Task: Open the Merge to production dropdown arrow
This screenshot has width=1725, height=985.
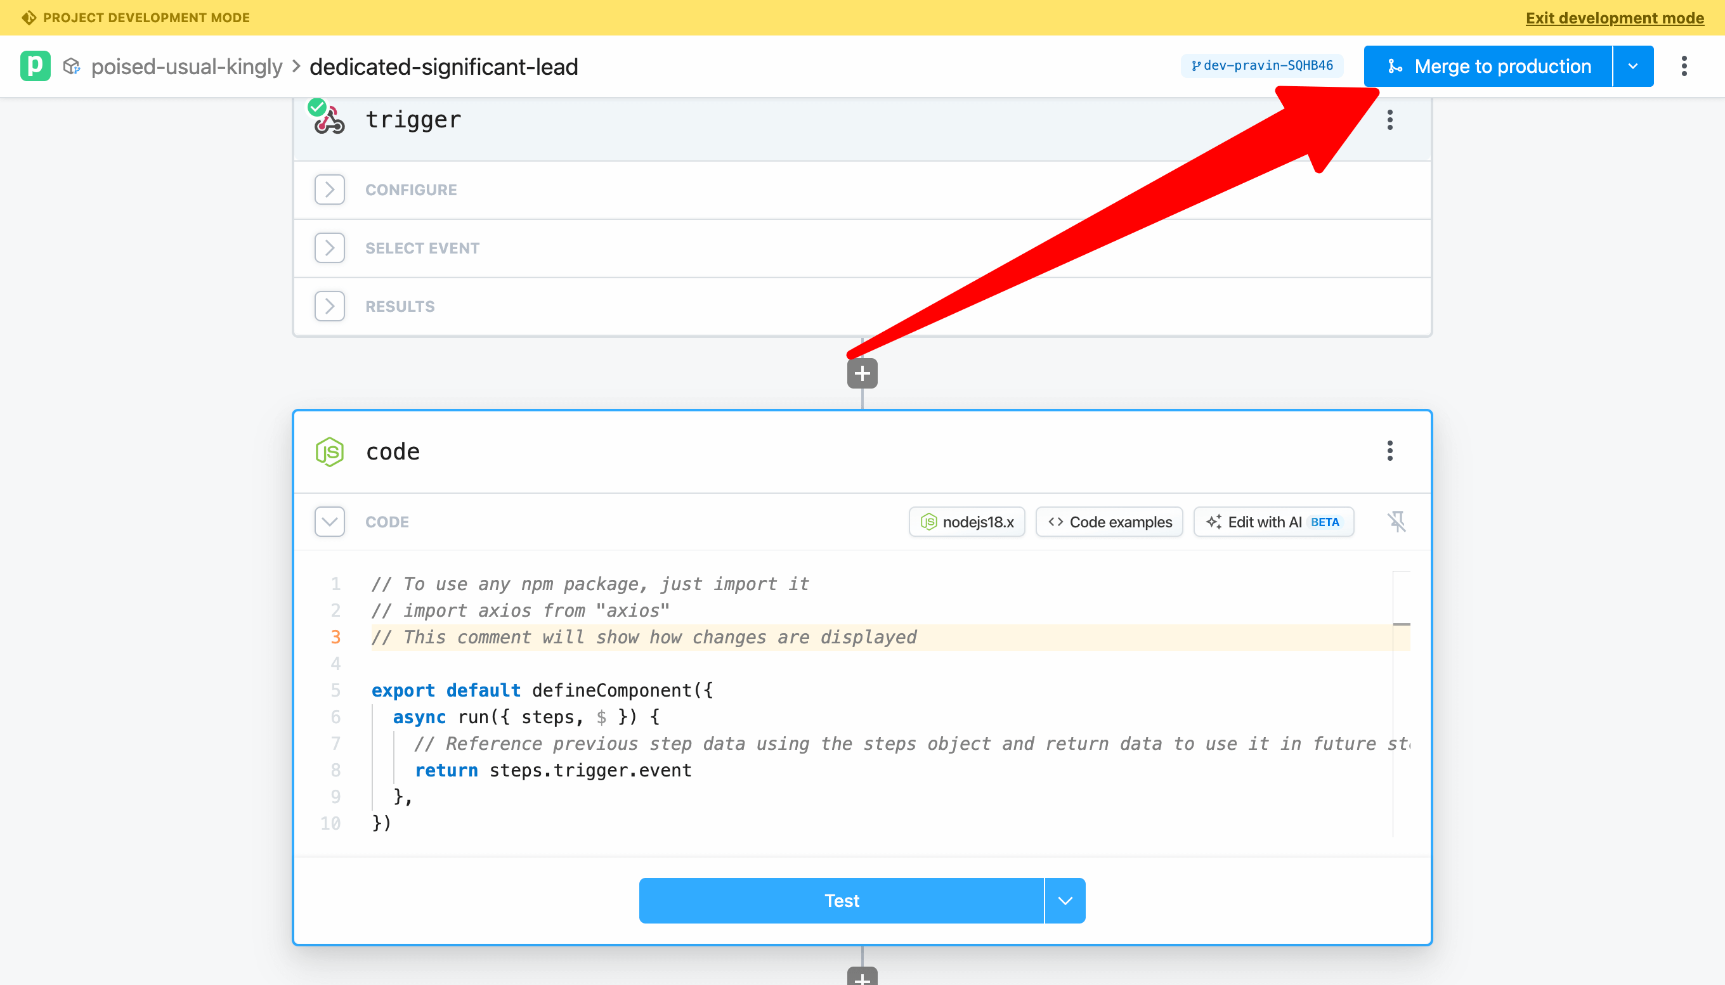Action: coord(1633,66)
